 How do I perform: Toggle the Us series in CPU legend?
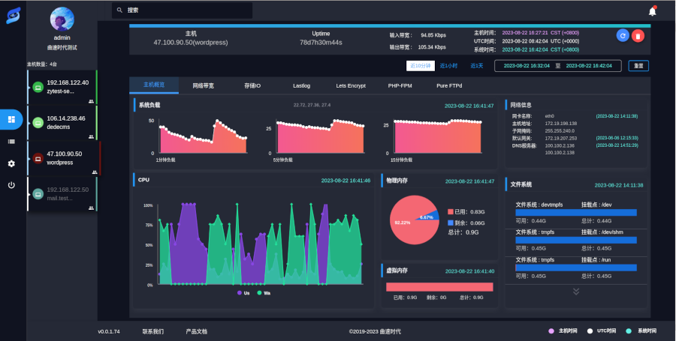(243, 293)
